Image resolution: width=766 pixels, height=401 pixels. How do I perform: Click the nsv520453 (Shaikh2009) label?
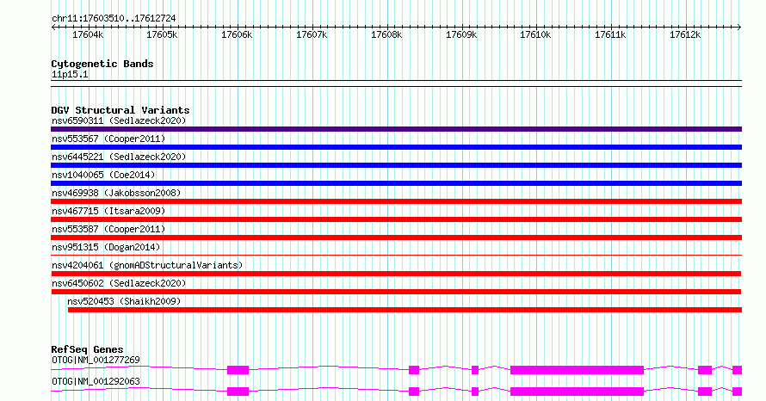click(124, 301)
